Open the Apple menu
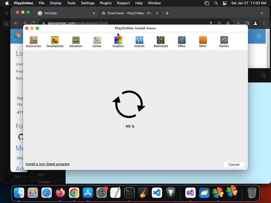 coord(7,3)
